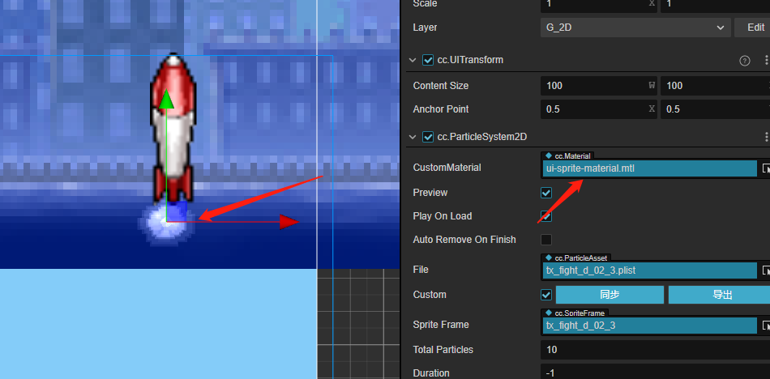Open help for cc.UITransform component
The height and width of the screenshot is (379, 770).
pyautogui.click(x=744, y=61)
